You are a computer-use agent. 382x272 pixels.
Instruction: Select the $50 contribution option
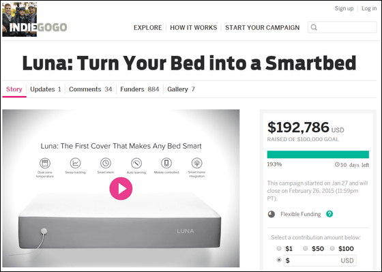point(306,248)
